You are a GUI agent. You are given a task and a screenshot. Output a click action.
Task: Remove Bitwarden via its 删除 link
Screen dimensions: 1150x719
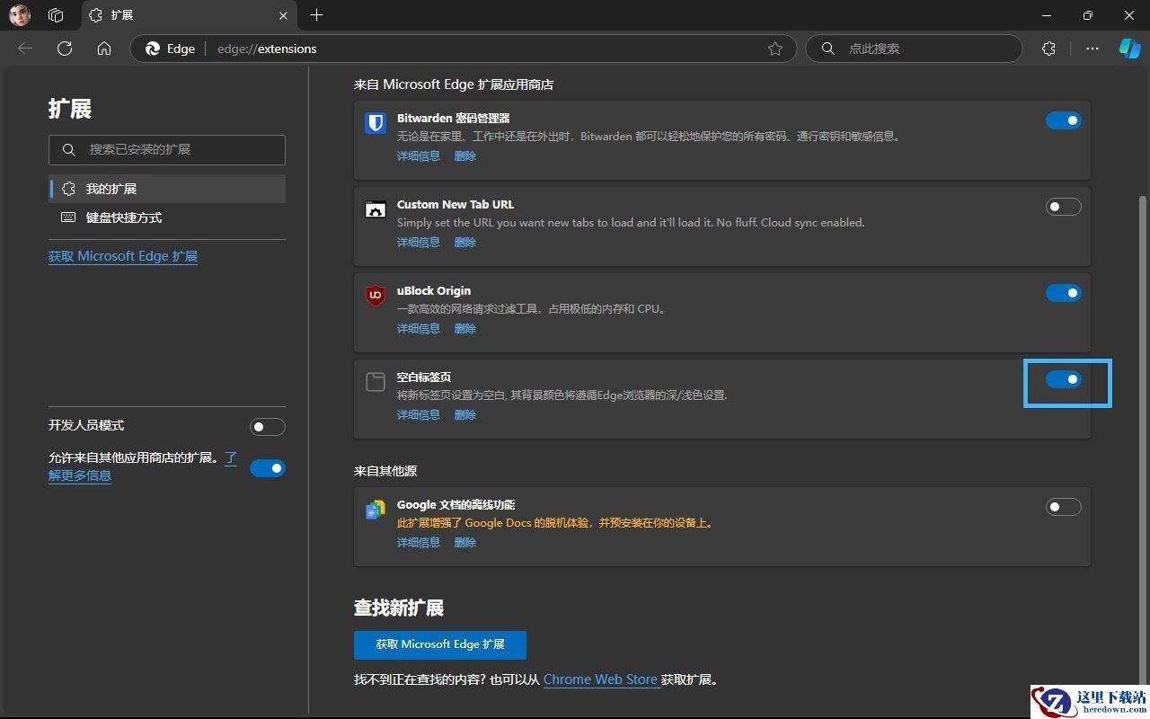465,155
